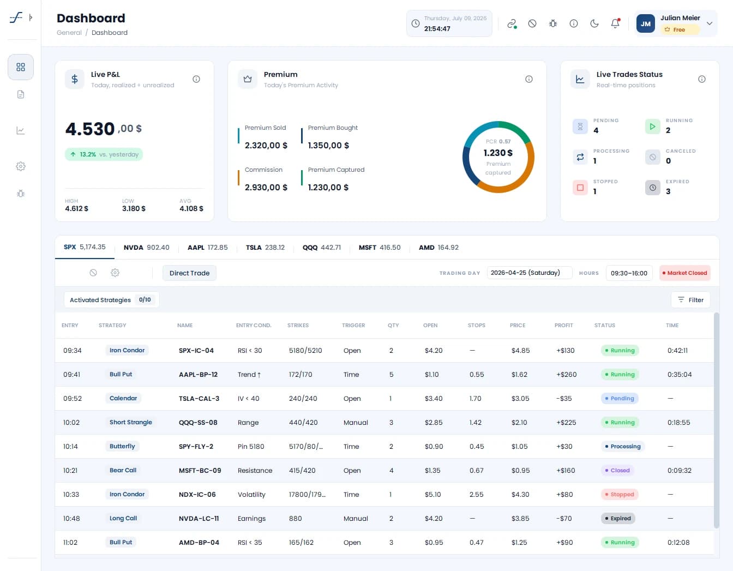The image size is (733, 571).
Task: Click the Expired status in the NVDA-LC-11 row
Action: pyautogui.click(x=617, y=519)
